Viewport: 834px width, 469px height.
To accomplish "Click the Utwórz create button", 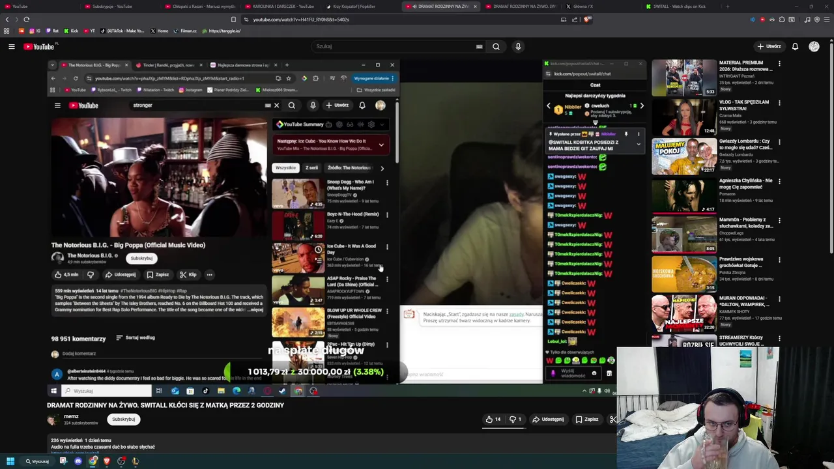I will click(769, 46).
